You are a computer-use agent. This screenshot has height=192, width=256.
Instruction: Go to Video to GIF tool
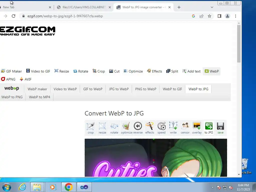38,71
